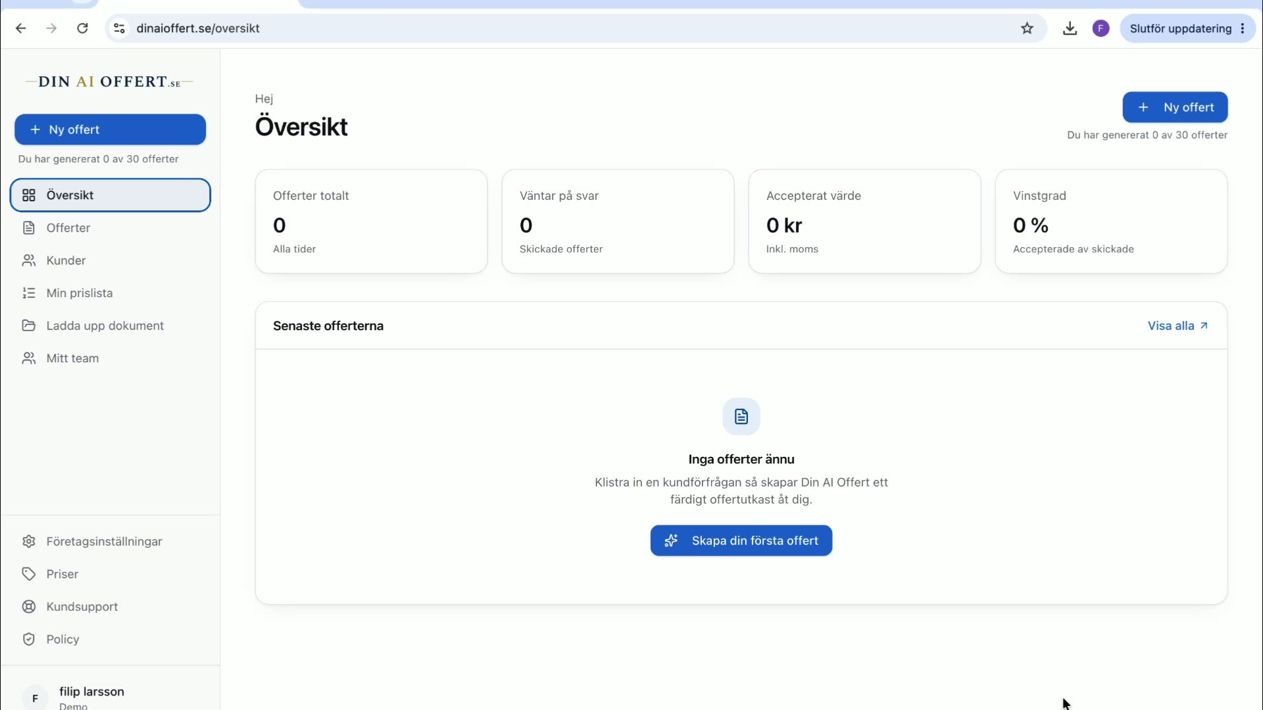Open Priser page
The height and width of the screenshot is (710, 1263).
coord(111,574)
